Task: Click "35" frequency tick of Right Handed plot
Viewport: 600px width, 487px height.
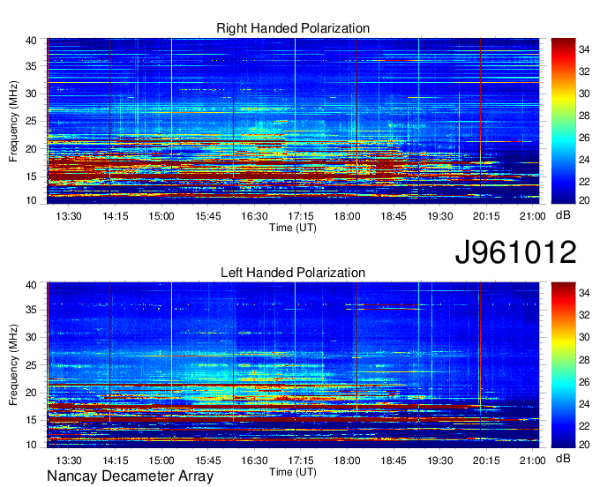Action: (x=31, y=66)
